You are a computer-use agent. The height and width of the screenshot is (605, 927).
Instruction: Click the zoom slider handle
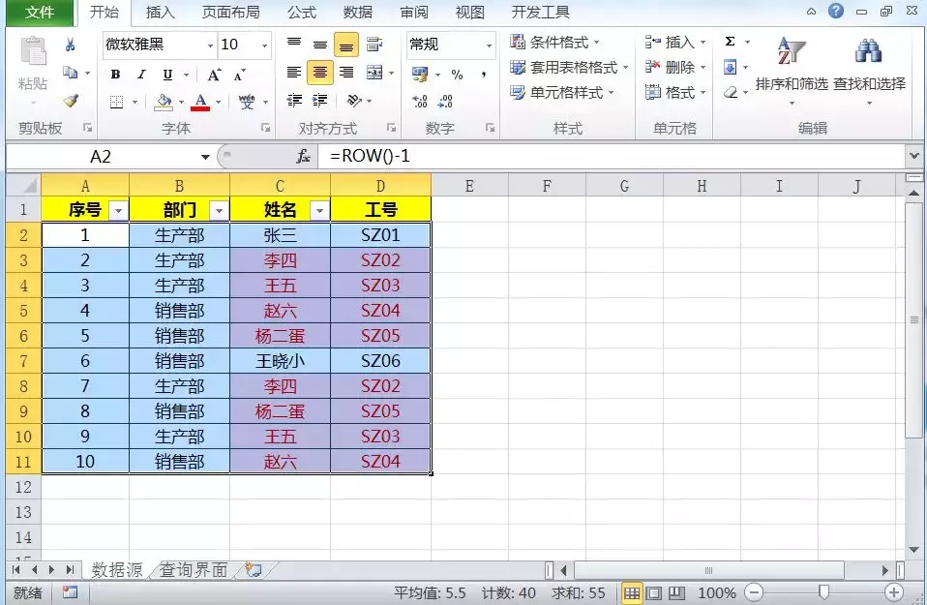[x=823, y=592]
